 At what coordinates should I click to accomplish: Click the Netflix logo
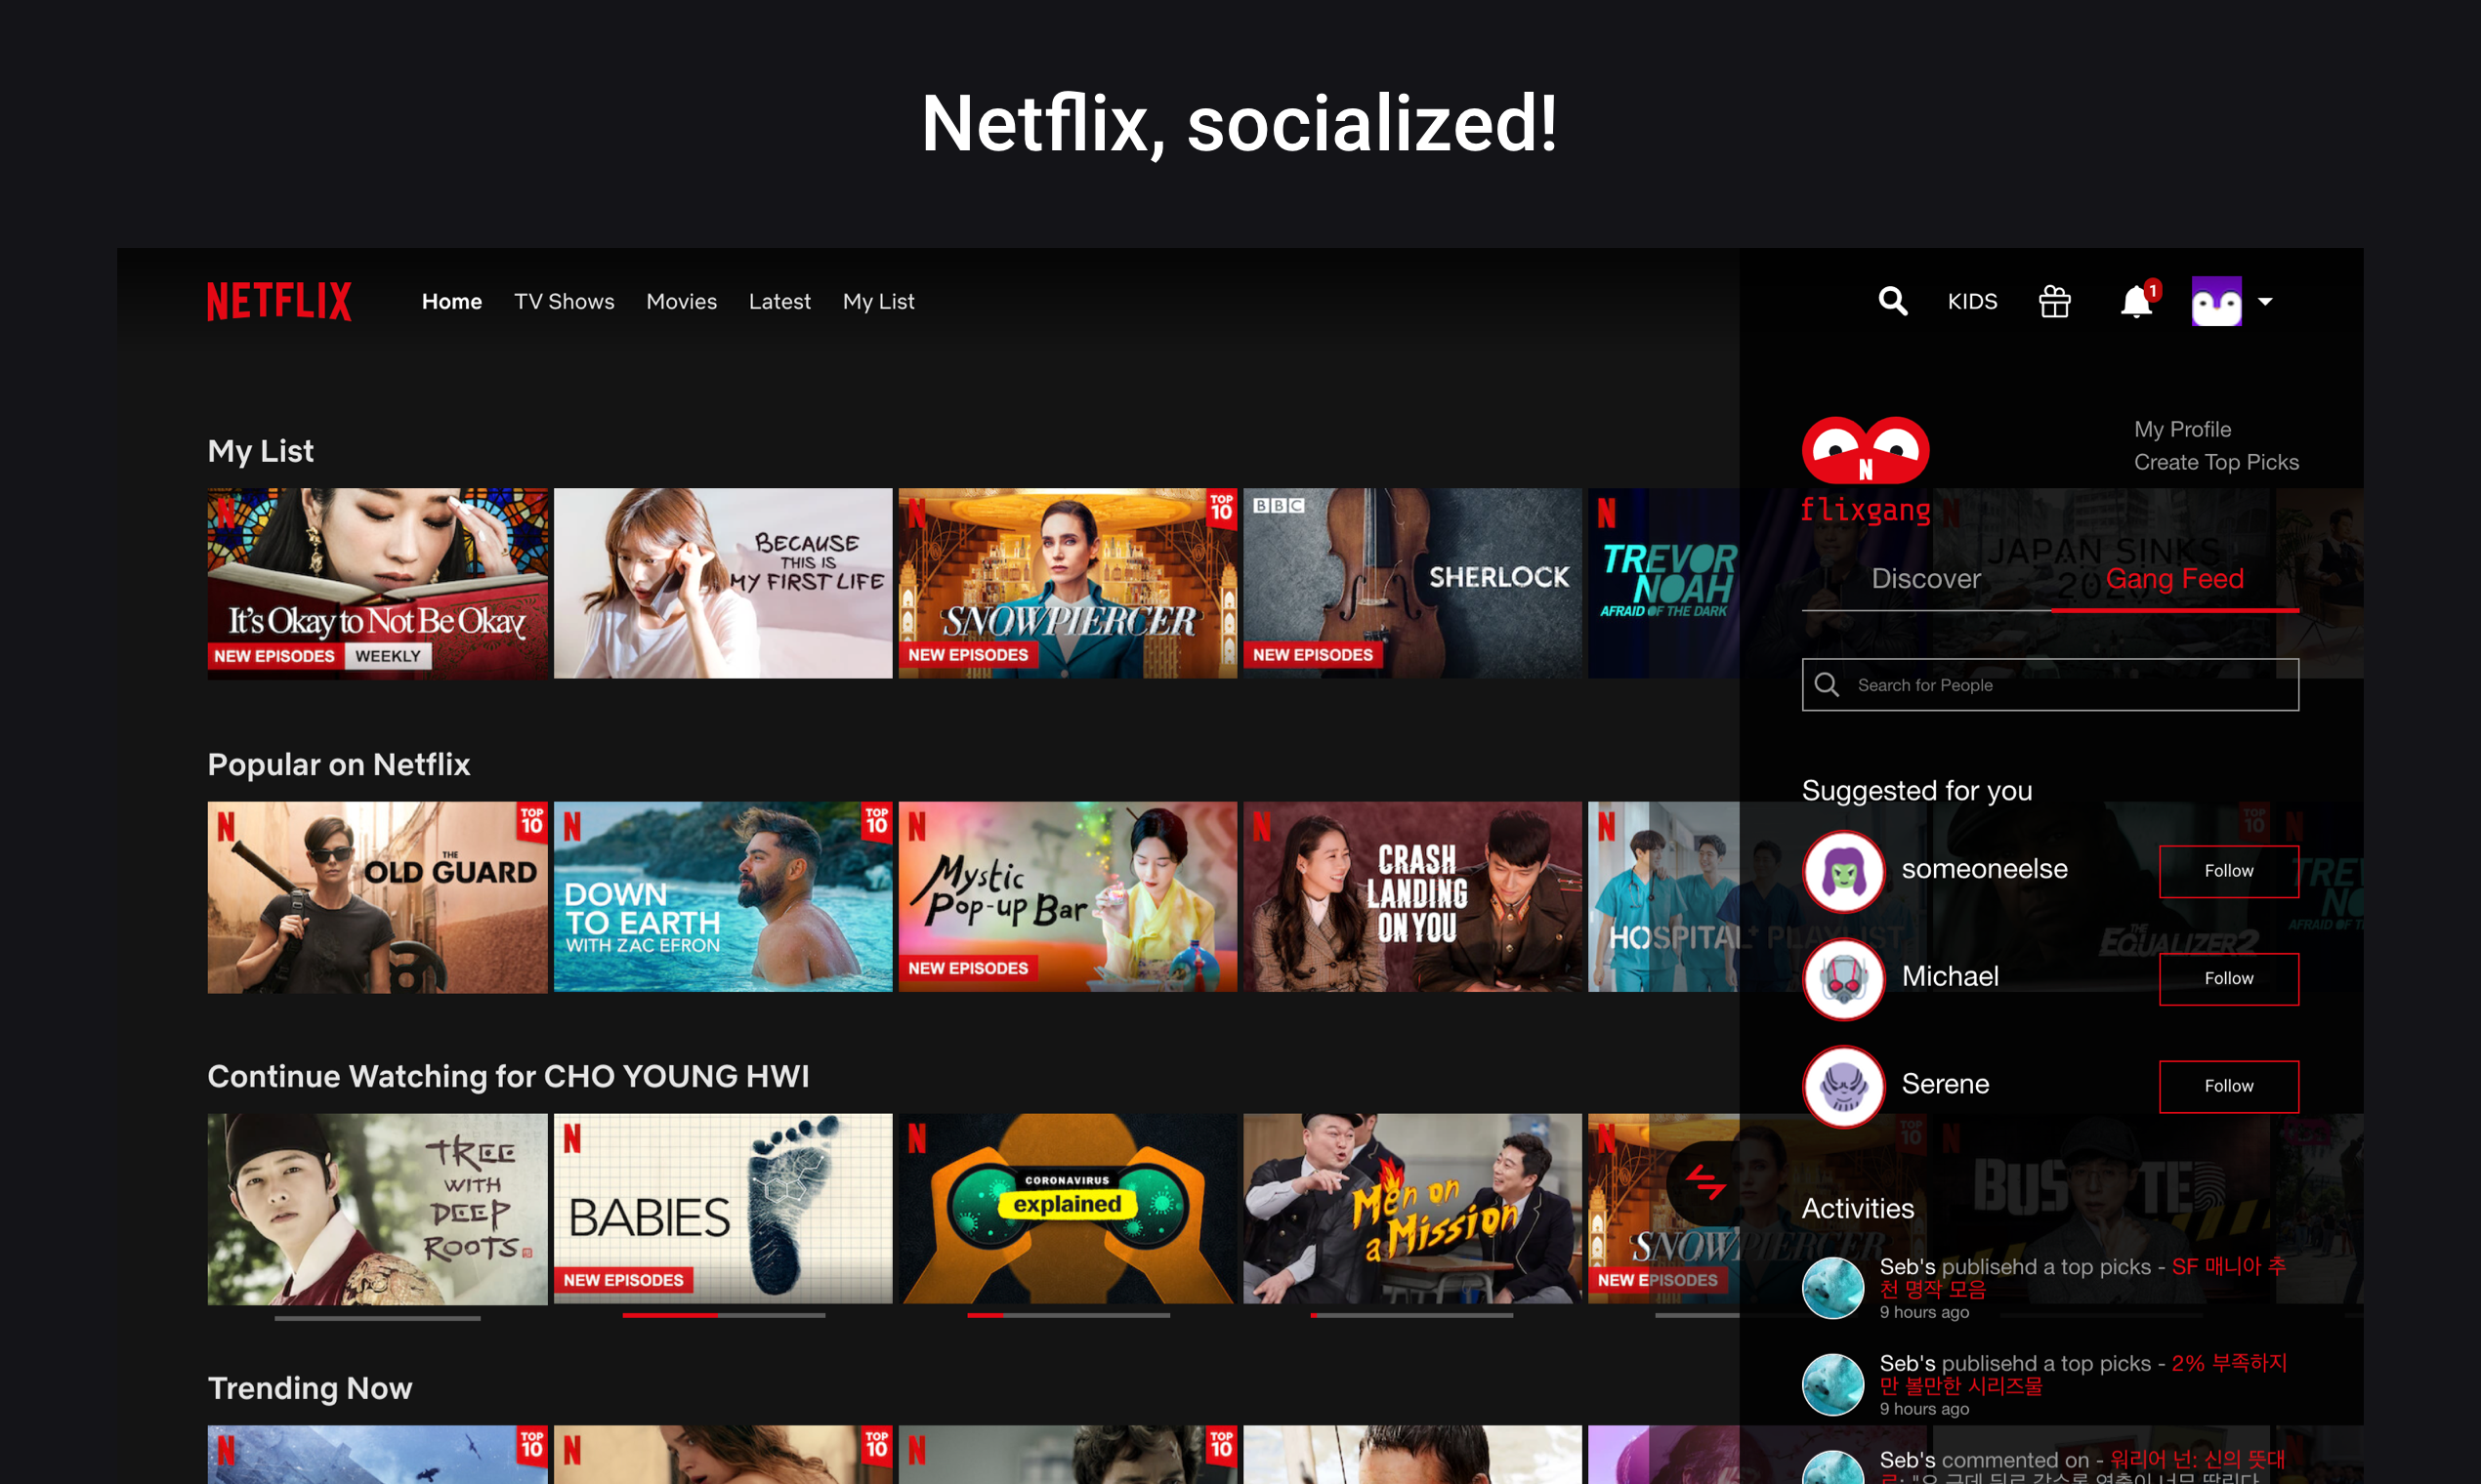click(279, 301)
